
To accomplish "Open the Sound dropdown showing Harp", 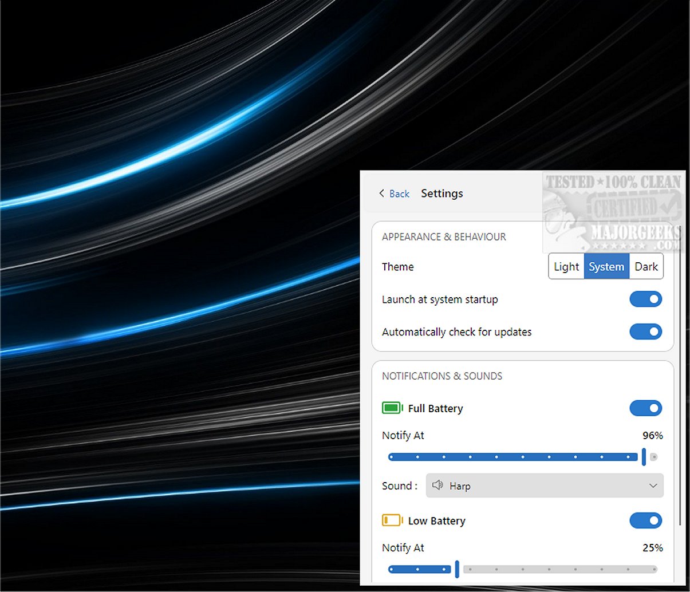I will (x=544, y=486).
